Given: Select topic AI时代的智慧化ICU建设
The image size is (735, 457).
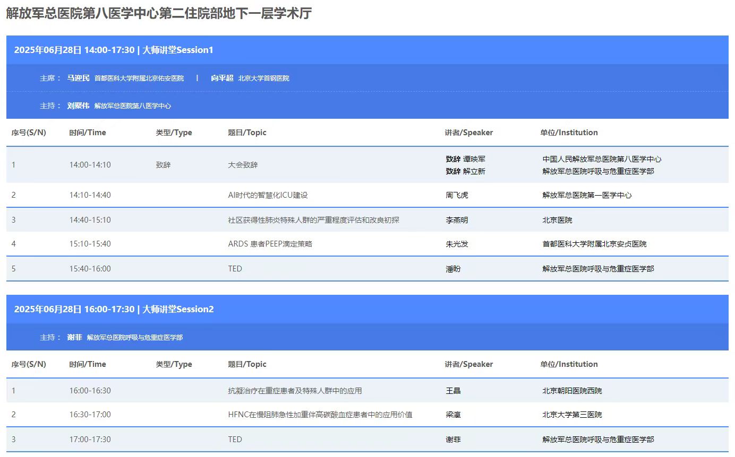Looking at the screenshot, I should pos(268,195).
